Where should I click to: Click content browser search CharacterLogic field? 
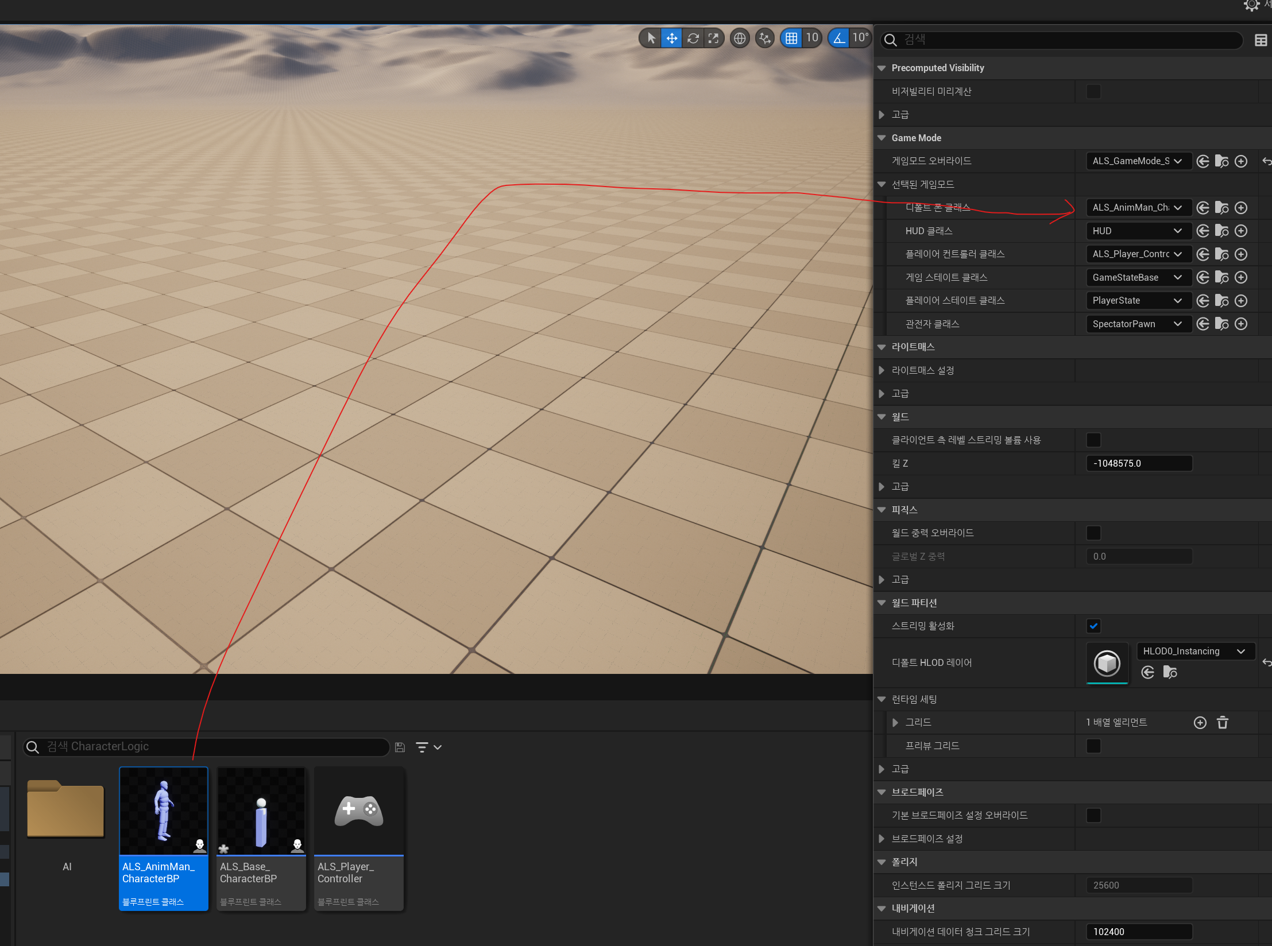[x=206, y=747]
